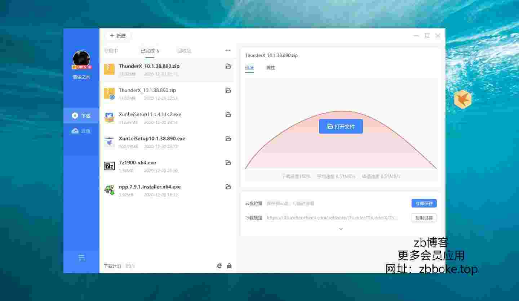Open folder for 7z1900-x64.exe
This screenshot has height=301, width=519.
click(228, 163)
